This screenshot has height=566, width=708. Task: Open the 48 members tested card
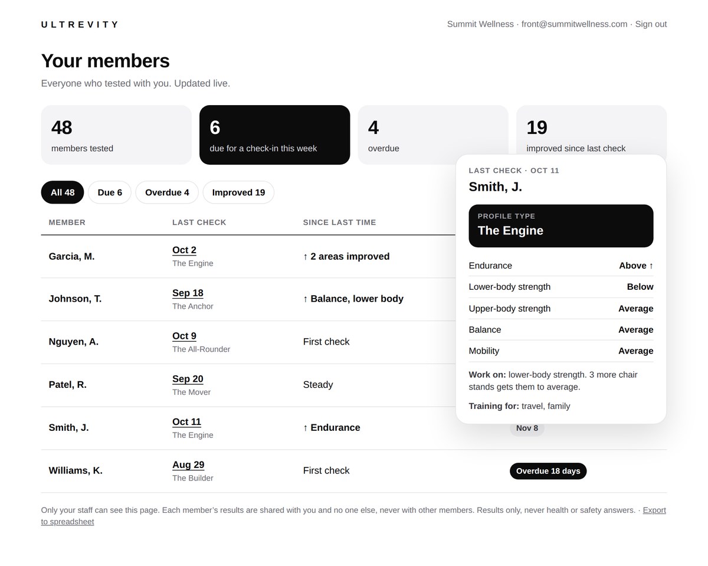[x=116, y=135]
